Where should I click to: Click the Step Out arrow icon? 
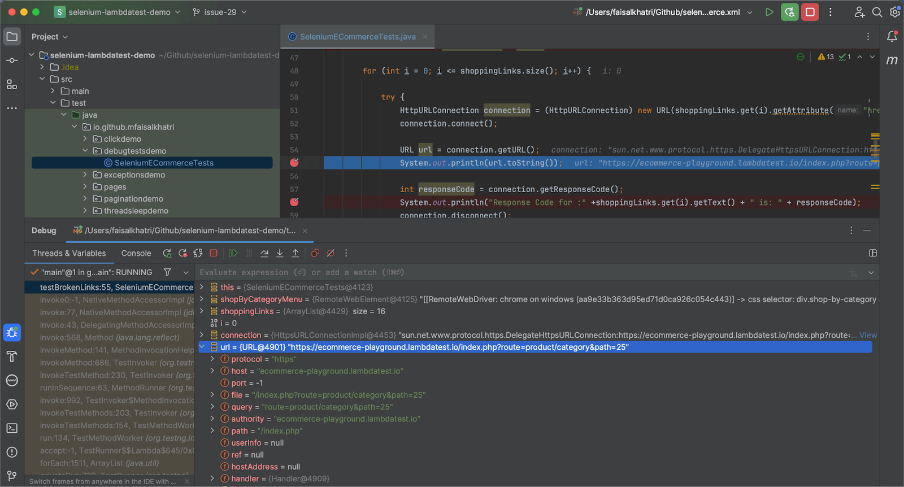[x=295, y=253]
